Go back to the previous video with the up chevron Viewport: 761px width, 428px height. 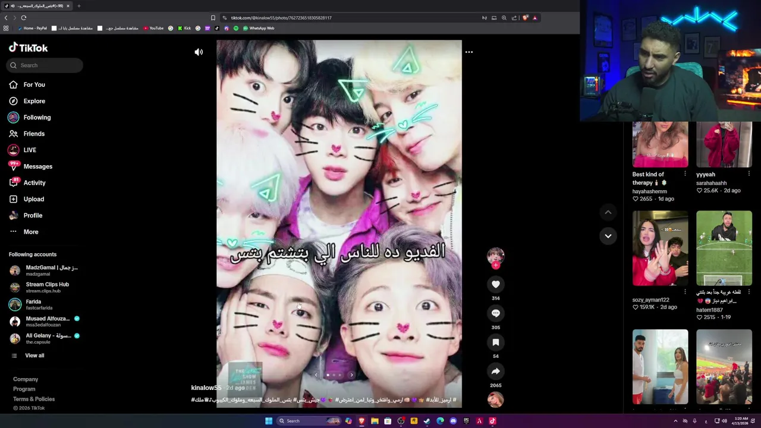(608, 212)
